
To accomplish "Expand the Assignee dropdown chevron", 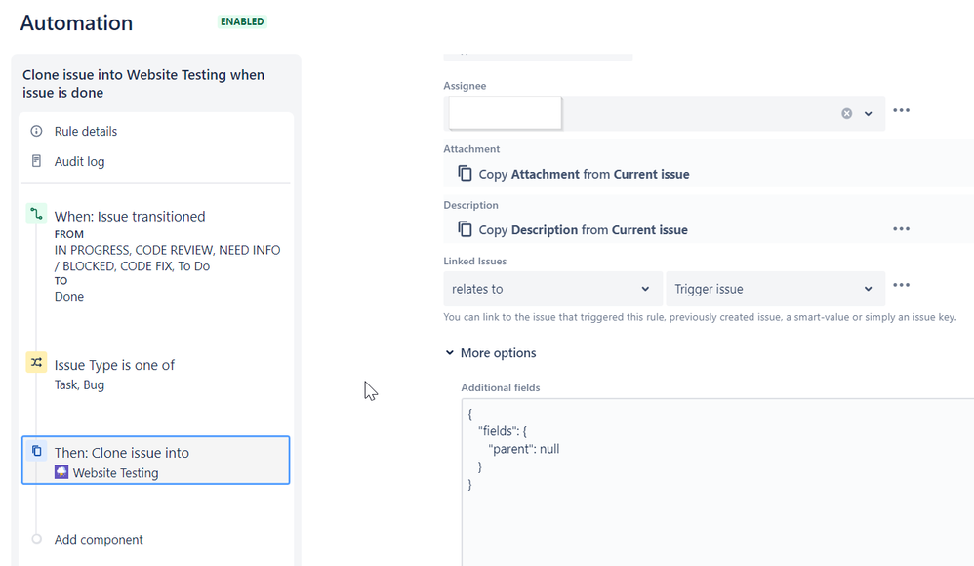I will 869,114.
